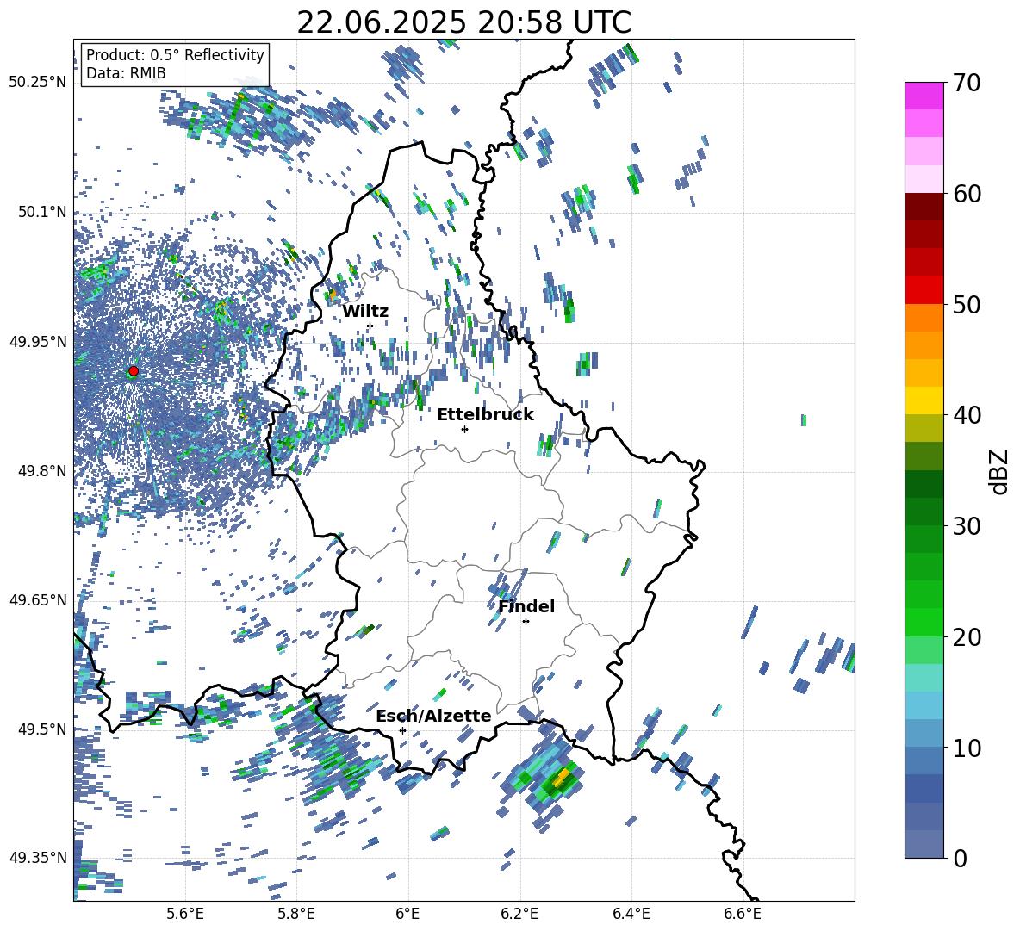This screenshot has height=931, width=1020.
Task: Click the orange-yellow storm core south of Luxembourg
Action: (560, 779)
